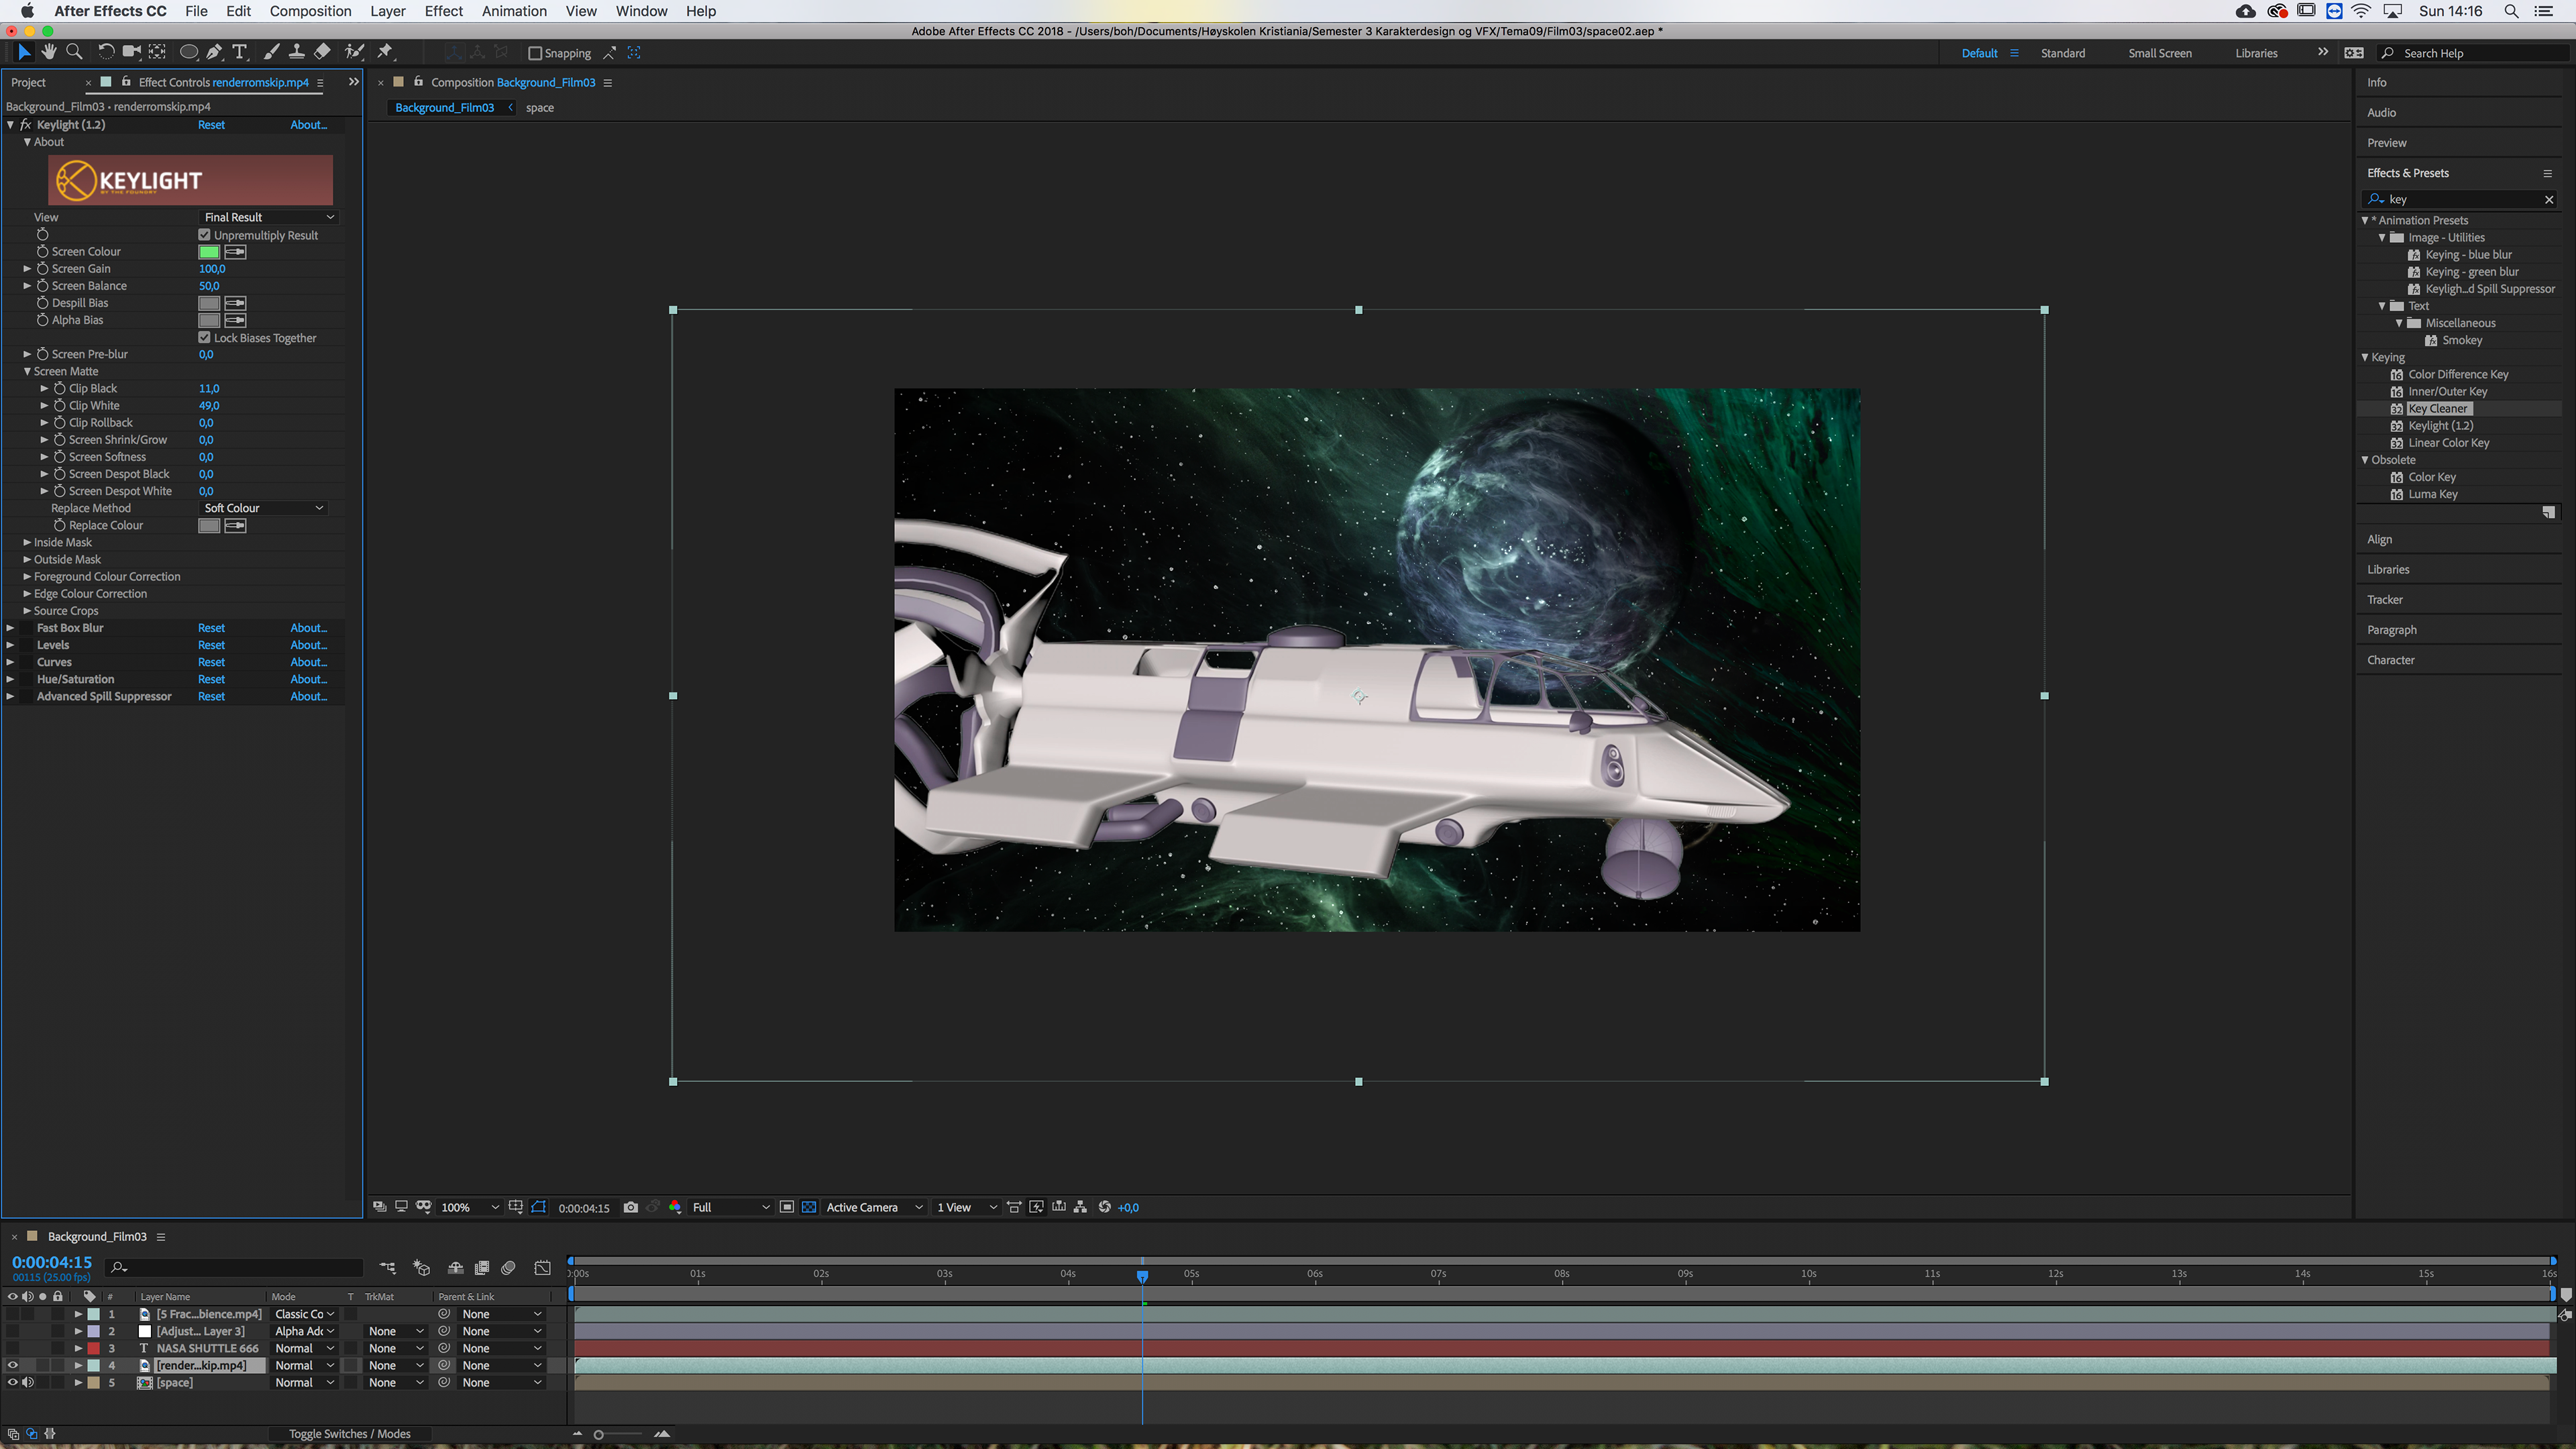Select the Rotation tool
This screenshot has width=2576, height=1449.
(x=106, y=52)
